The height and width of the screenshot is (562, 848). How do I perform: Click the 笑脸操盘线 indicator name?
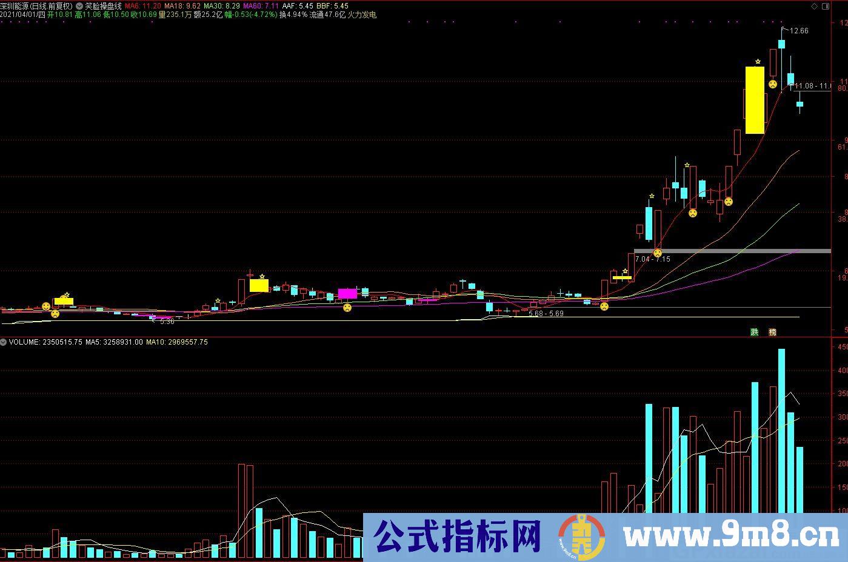point(103,6)
